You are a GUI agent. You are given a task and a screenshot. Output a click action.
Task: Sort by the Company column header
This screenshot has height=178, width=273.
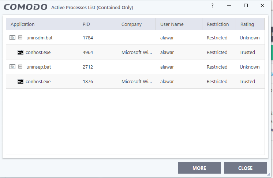[131, 24]
